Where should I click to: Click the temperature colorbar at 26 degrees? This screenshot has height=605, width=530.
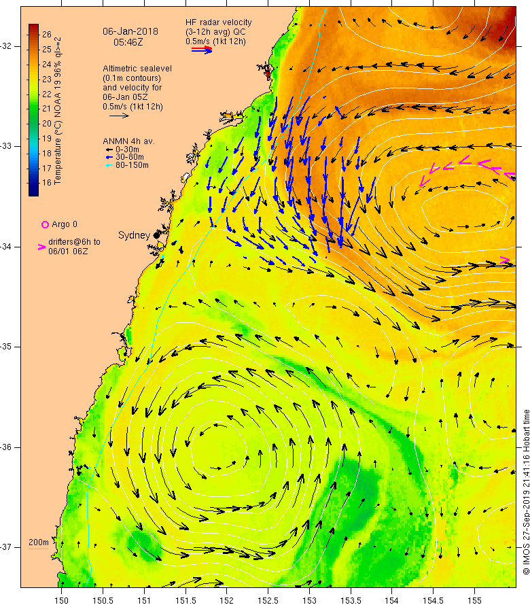click(x=33, y=35)
